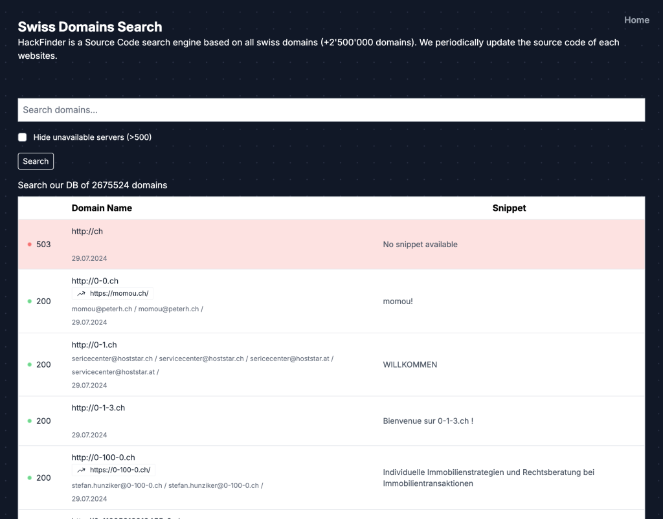The width and height of the screenshot is (663, 519).
Task: Click the green status dot for 0-100-0.ch
Action: 30,478
